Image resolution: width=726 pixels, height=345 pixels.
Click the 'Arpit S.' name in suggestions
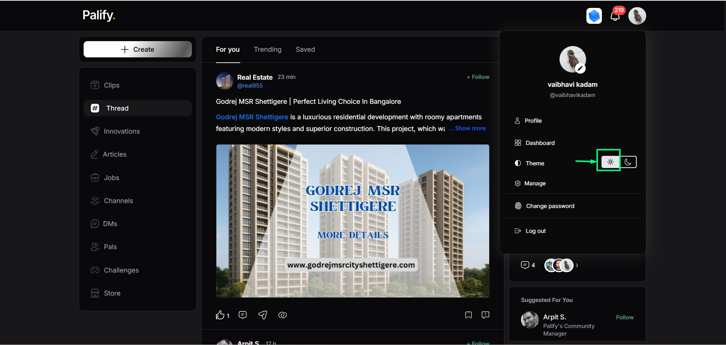click(555, 317)
